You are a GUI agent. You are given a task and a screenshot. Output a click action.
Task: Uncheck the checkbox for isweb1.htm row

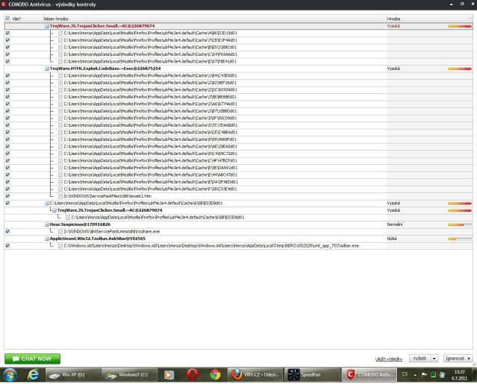tap(7, 196)
